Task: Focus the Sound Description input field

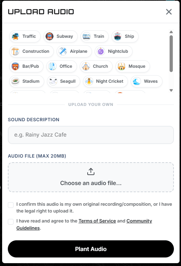Action: coord(91,135)
